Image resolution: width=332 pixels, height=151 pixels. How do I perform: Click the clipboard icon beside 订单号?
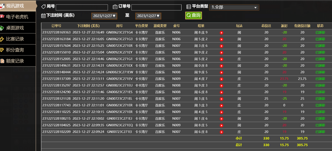(x=115, y=7)
